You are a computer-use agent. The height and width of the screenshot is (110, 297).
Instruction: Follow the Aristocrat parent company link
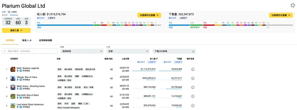(14, 15)
